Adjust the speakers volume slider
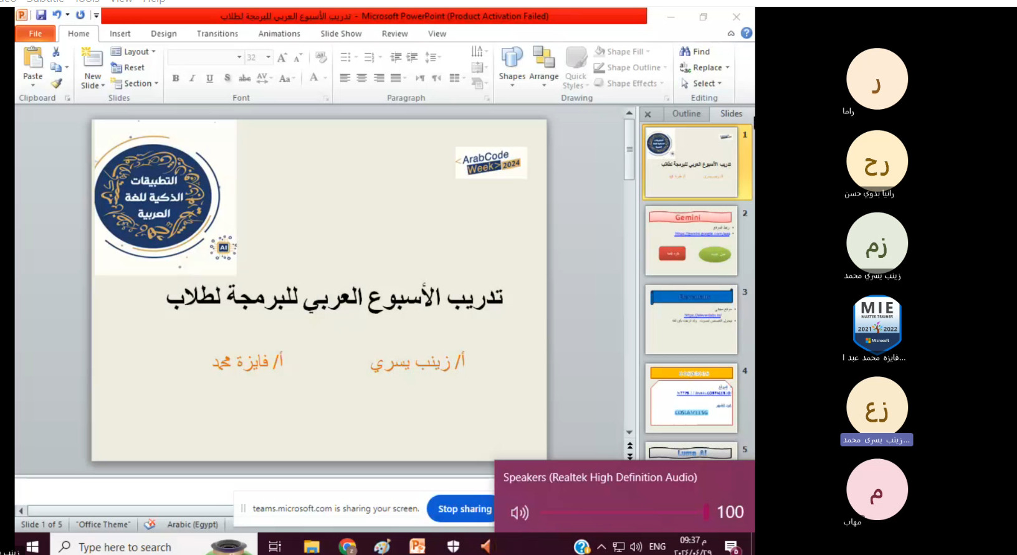This screenshot has width=1017, height=555. point(624,512)
